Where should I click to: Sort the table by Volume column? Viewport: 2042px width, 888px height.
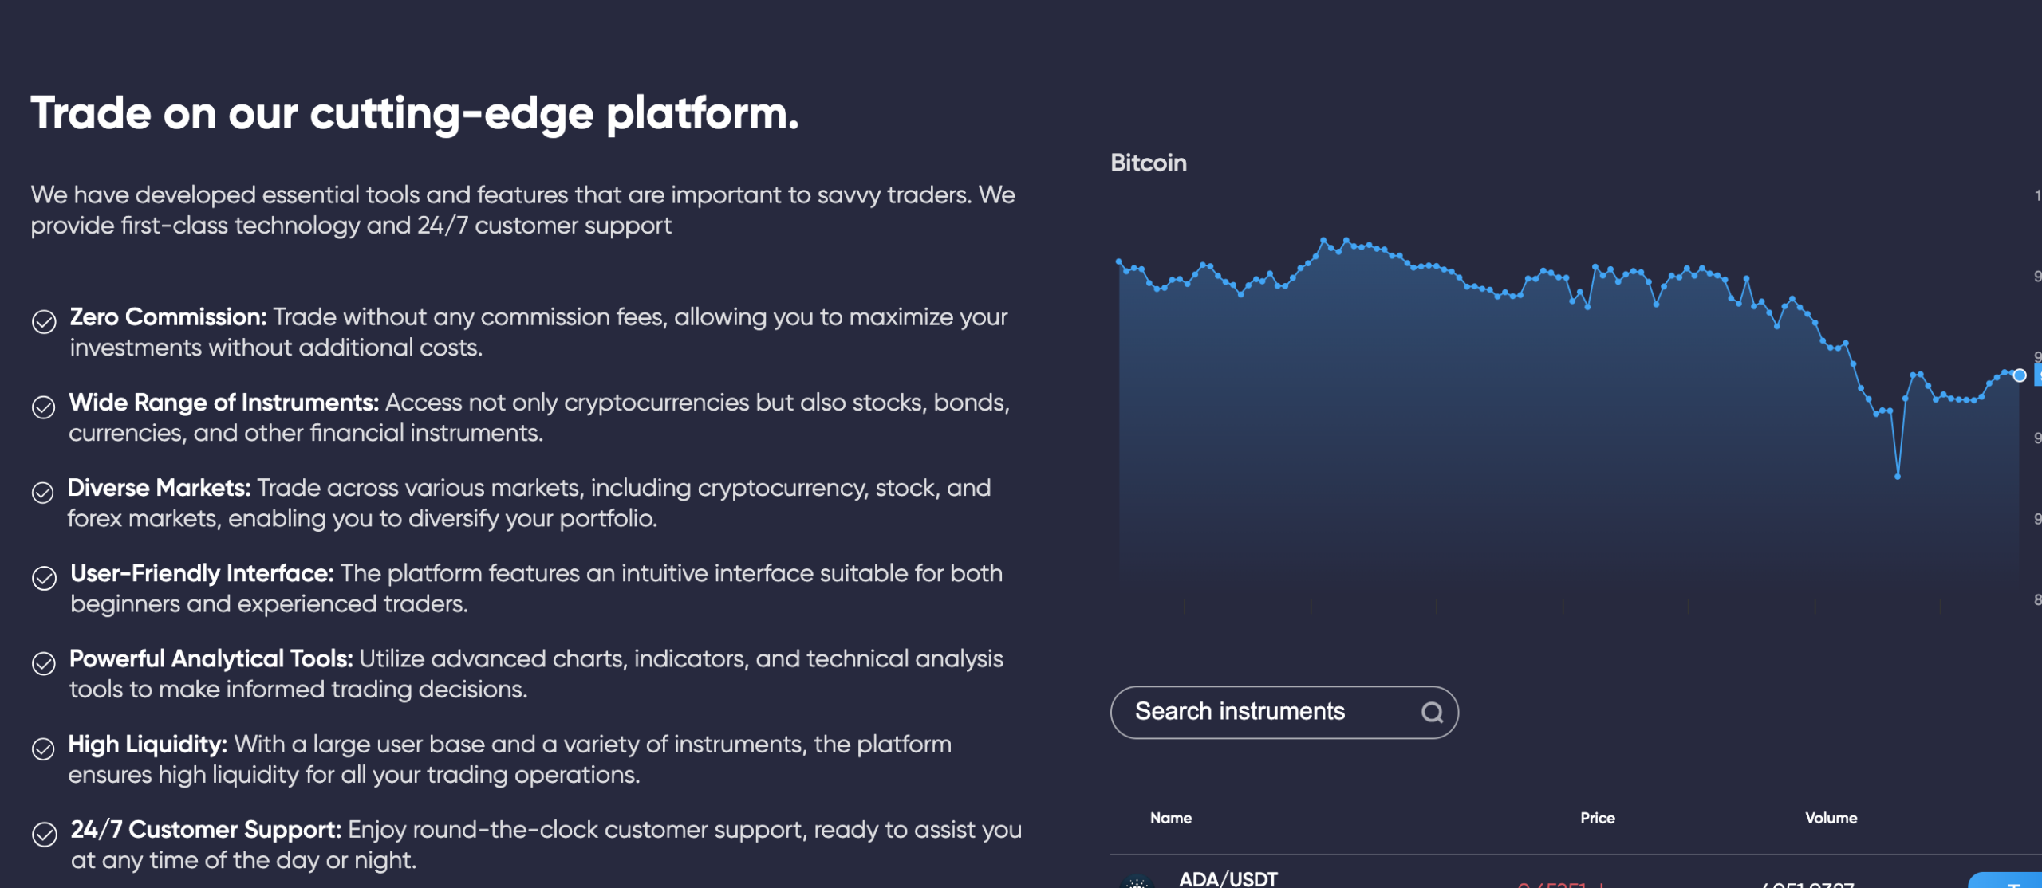tap(1831, 818)
